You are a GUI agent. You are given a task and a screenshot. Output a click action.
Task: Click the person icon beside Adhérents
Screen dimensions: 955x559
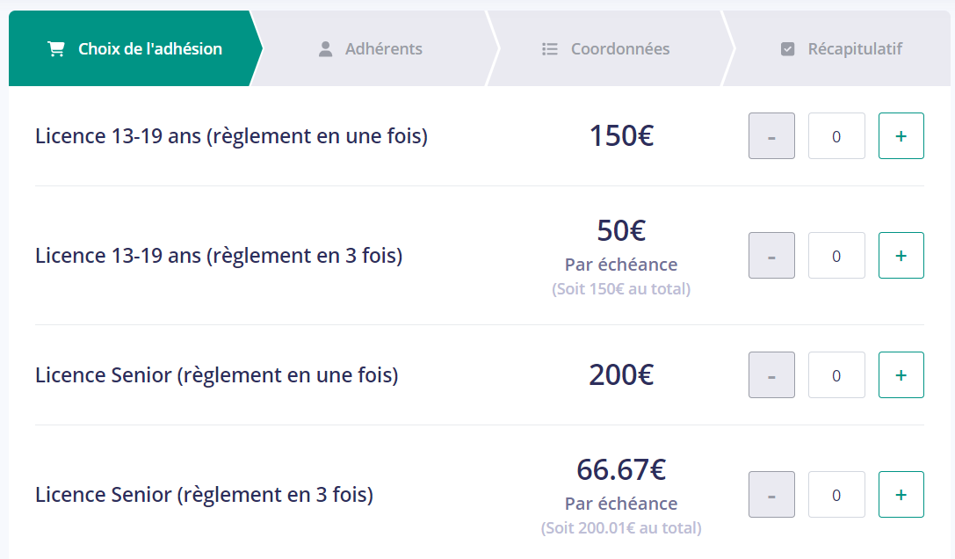click(x=325, y=48)
